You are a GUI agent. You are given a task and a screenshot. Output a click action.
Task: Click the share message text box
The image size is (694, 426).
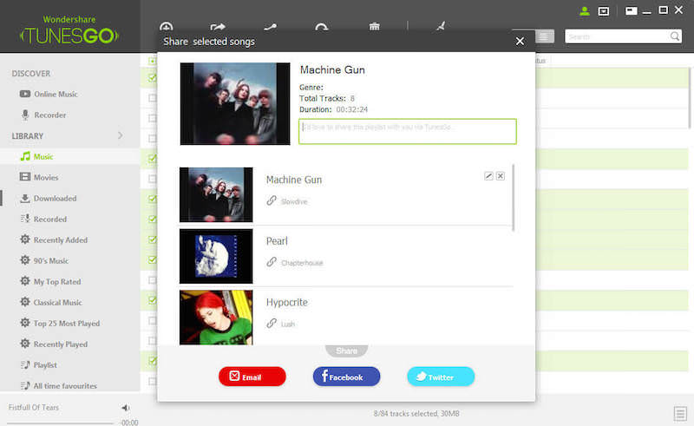tap(408, 132)
